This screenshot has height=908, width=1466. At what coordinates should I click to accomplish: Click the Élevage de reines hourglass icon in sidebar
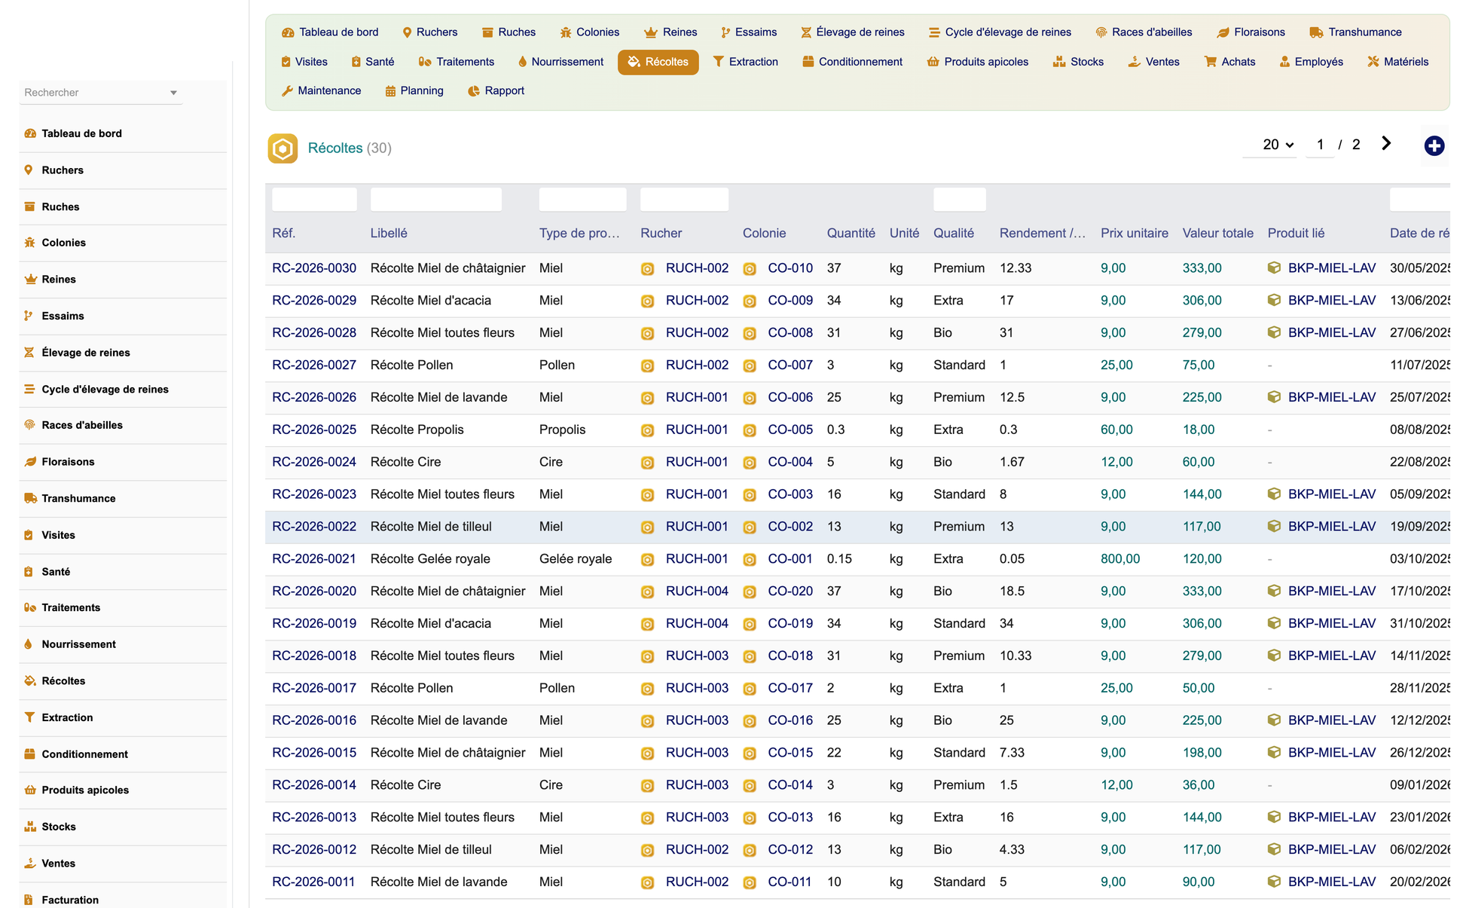[x=29, y=353]
